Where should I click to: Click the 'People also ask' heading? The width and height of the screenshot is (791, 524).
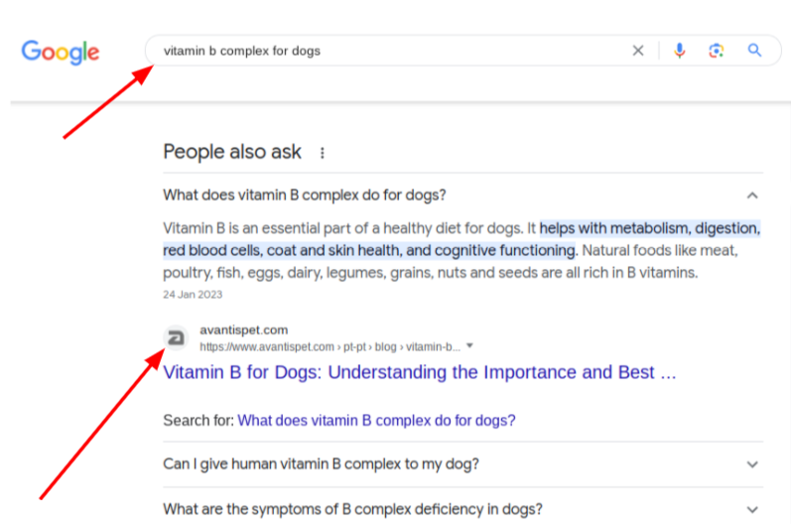pyautogui.click(x=232, y=152)
